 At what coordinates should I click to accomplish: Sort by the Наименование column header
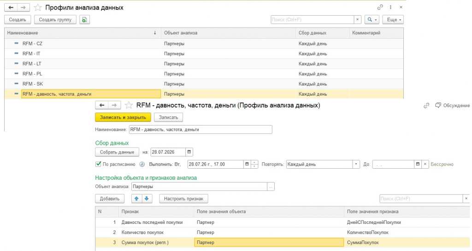coord(83,33)
